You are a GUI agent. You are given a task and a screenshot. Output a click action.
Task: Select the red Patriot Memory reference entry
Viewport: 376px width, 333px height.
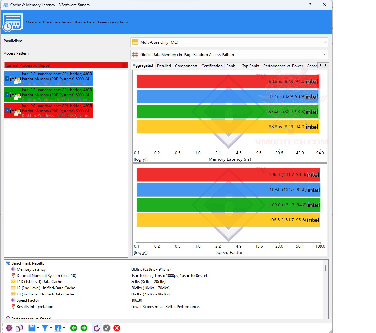(49, 111)
